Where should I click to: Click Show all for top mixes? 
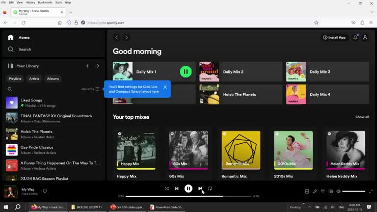tap(362, 117)
